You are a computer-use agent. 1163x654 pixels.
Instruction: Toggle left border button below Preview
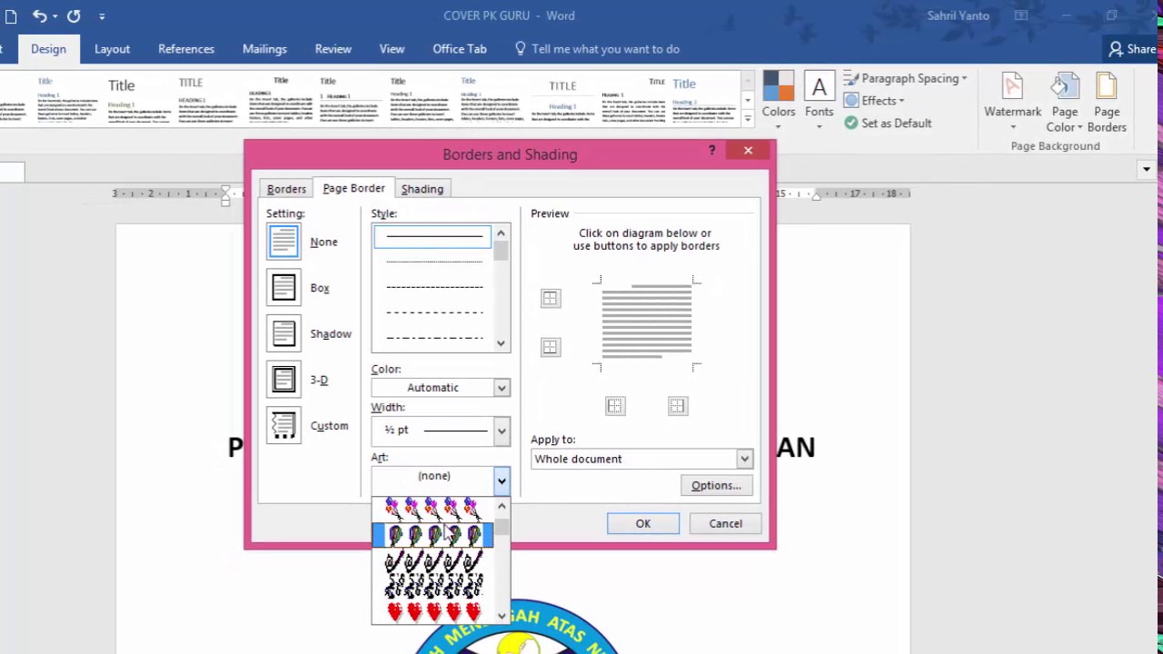(x=615, y=406)
